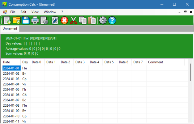Click the Data 6 column header
This screenshot has height=124, width=194.
coord(124,62)
